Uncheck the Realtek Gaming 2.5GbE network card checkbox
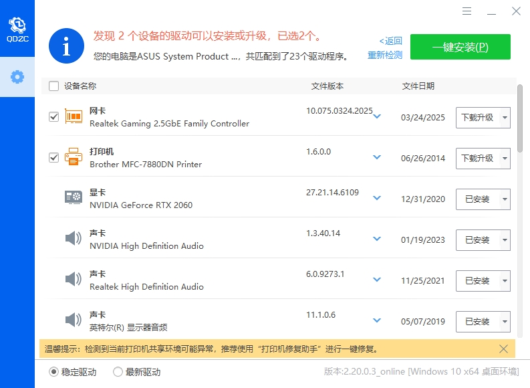Viewport: 530px width, 388px height. coord(53,116)
